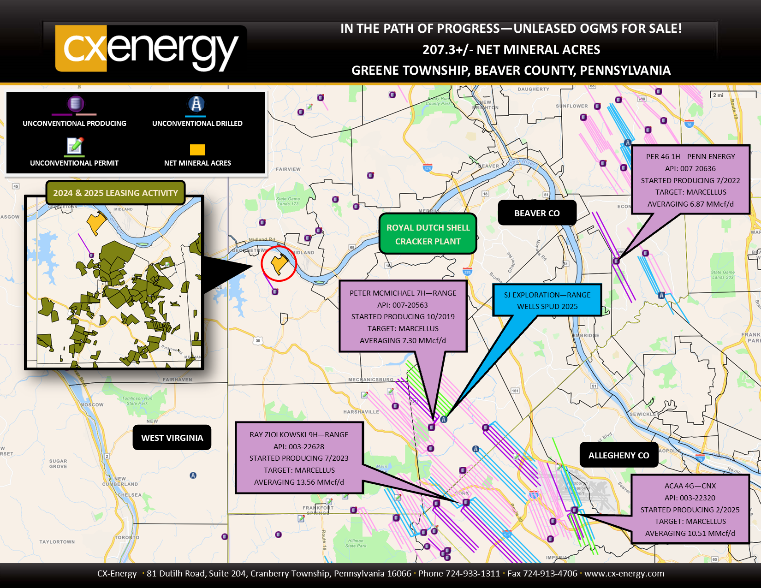
Task: Click the Route 68 shield near Midland
Action: pos(352,248)
